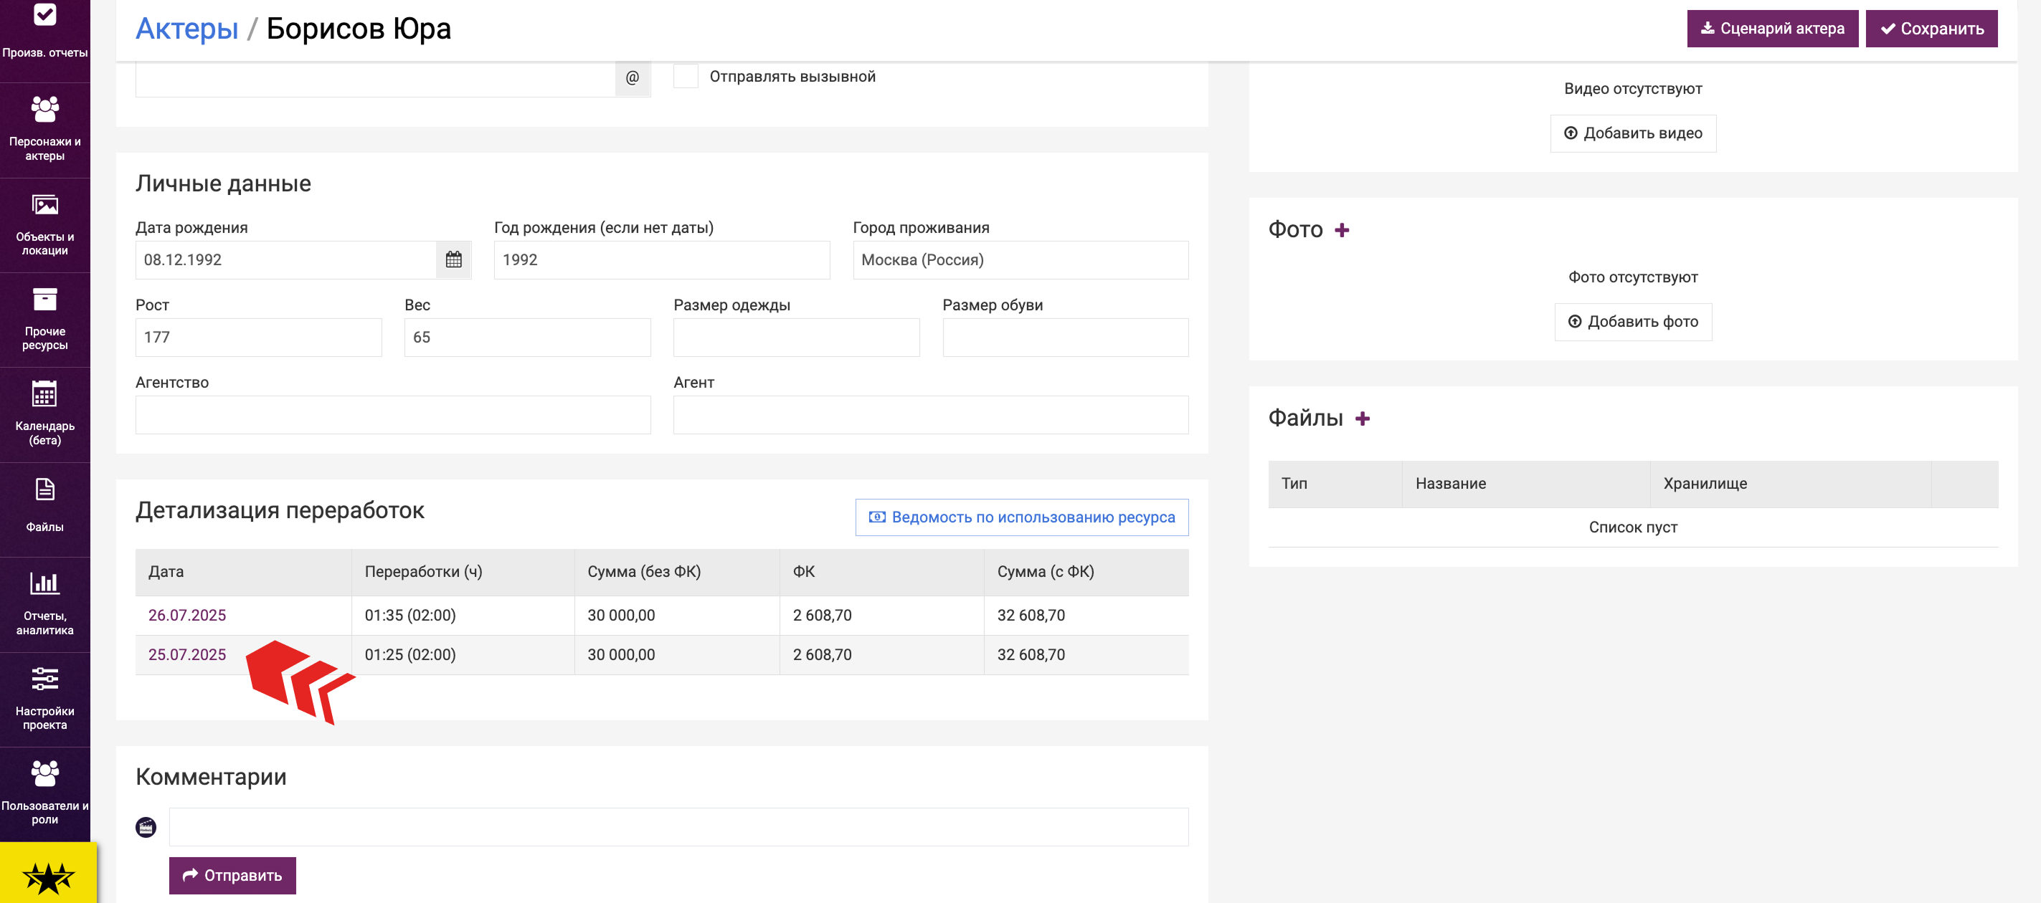Viewport: 2041px width, 903px height.
Task: Open overtime entry 25.07.2025
Action: [x=187, y=655]
